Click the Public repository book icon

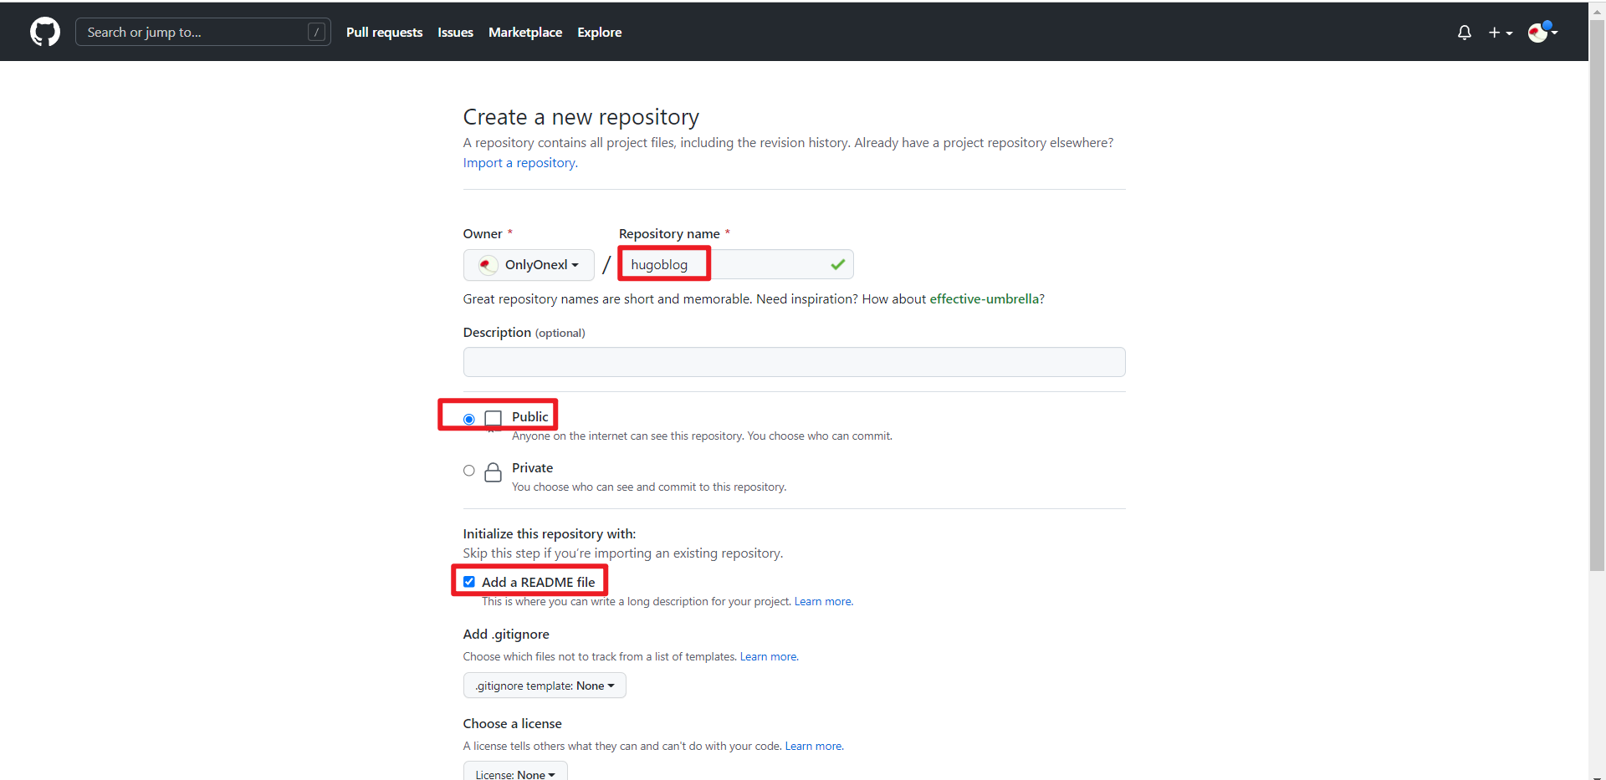(x=494, y=418)
